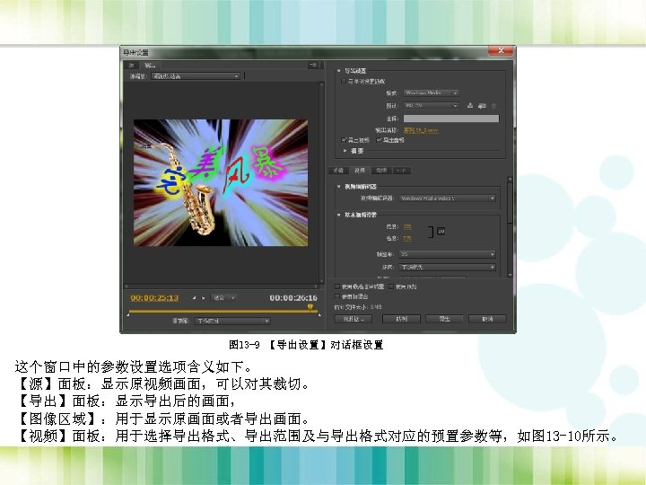
Task: Toggle the Export Audio (导出音频) checkbox
Action: point(379,140)
